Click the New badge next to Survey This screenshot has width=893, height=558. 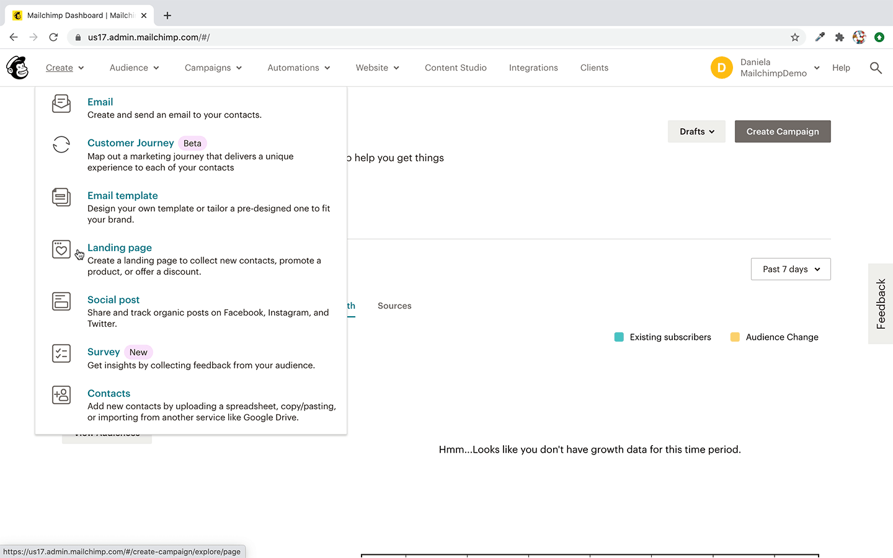[x=138, y=352]
